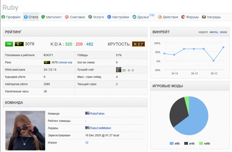The image size is (232, 152).
Task: Toggle sdtb legend swatch
Action: point(201,143)
